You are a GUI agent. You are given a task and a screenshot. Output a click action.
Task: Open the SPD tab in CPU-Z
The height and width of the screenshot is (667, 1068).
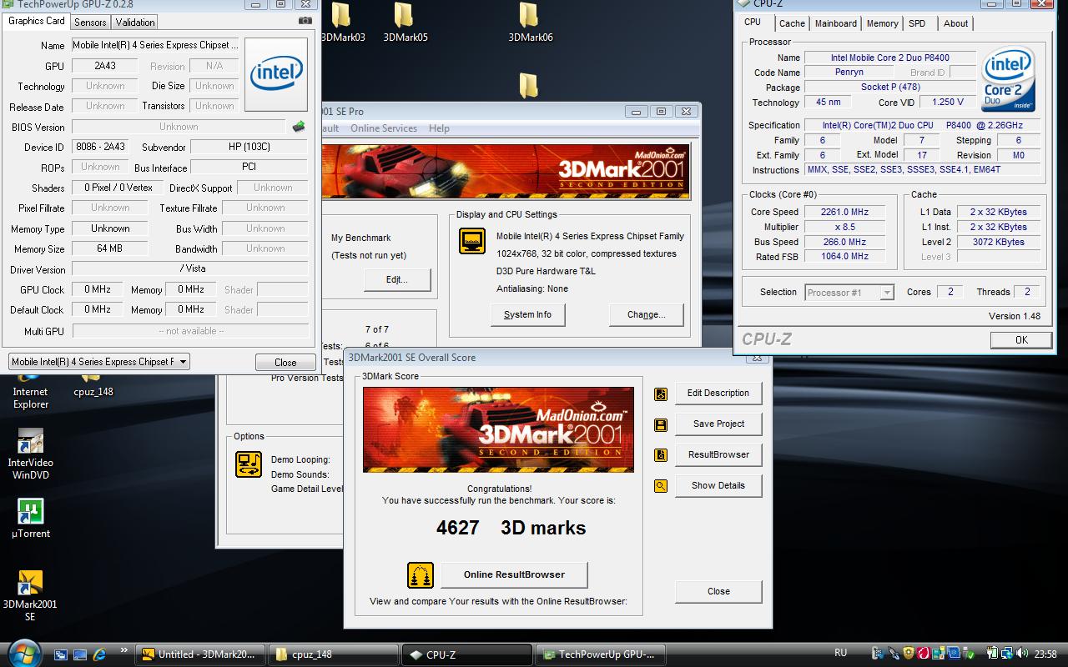pyautogui.click(x=917, y=24)
